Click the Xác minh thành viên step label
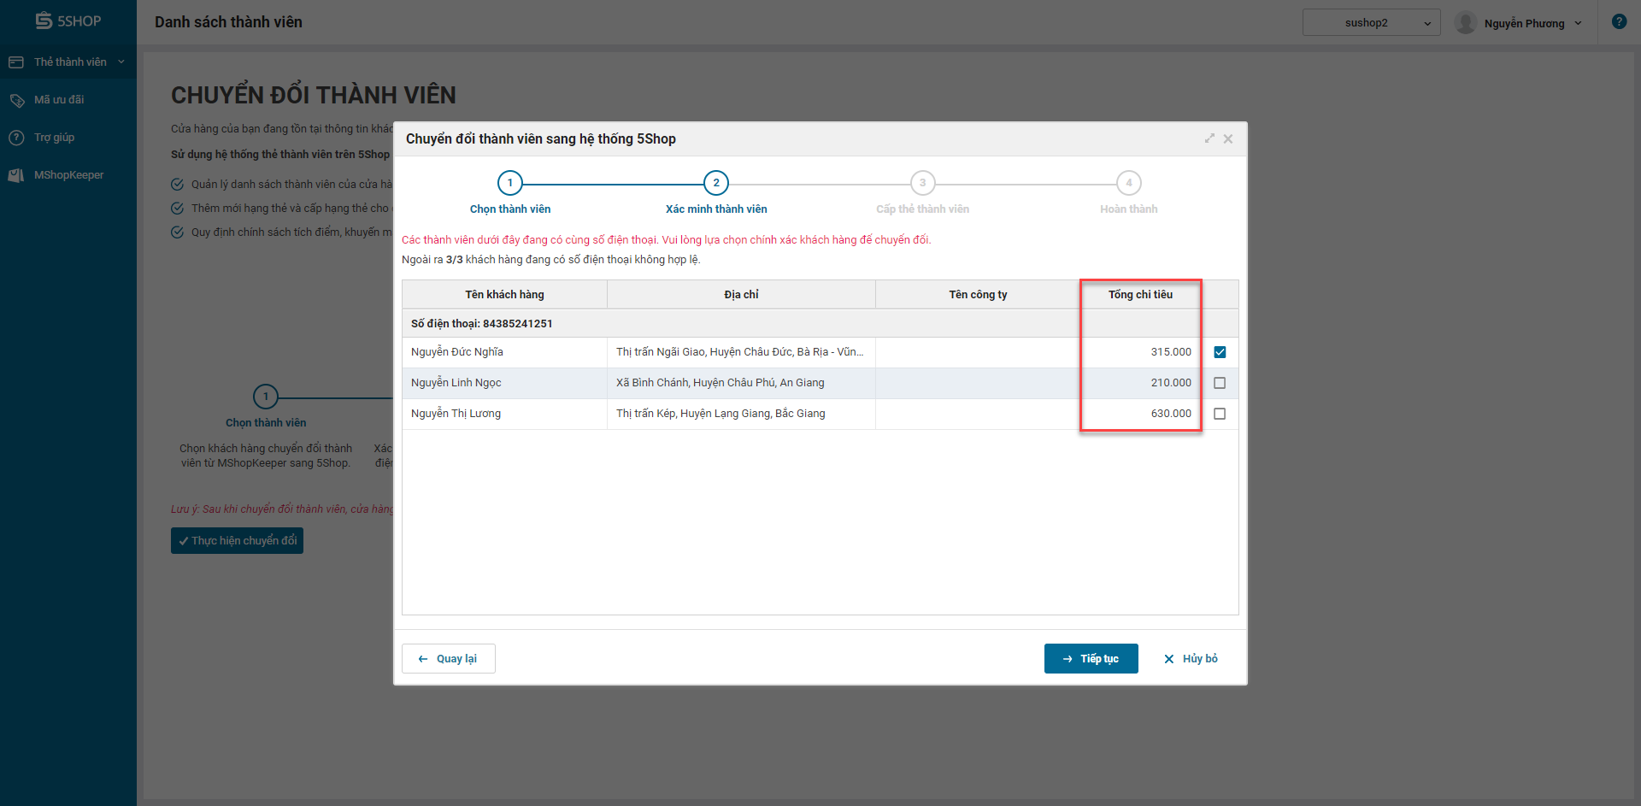 (716, 209)
